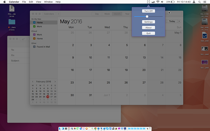210x131 pixels.
Task: Click the To field in Mail window
Action: (20, 50)
